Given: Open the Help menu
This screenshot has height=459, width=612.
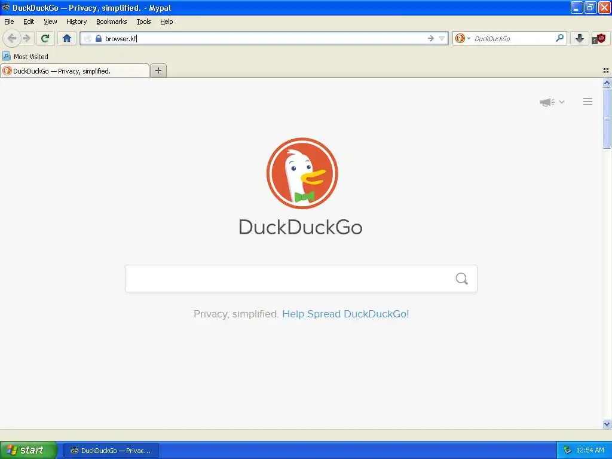Looking at the screenshot, I should pos(167,22).
